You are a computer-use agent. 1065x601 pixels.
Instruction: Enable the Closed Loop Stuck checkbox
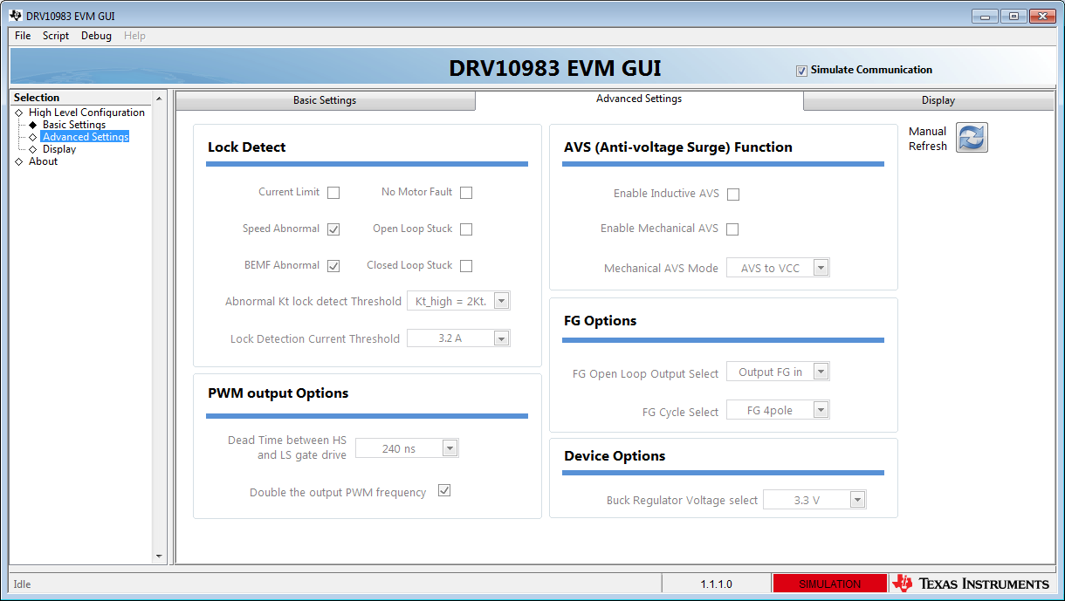click(x=466, y=266)
